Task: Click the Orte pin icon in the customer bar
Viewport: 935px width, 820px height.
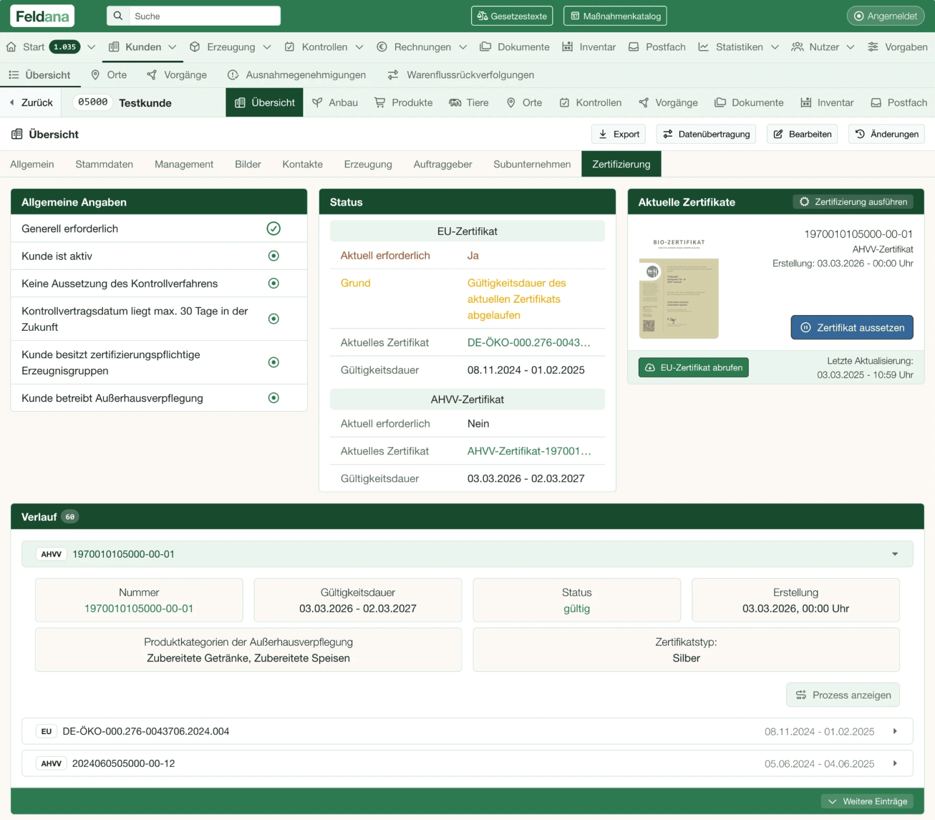Action: [511, 103]
